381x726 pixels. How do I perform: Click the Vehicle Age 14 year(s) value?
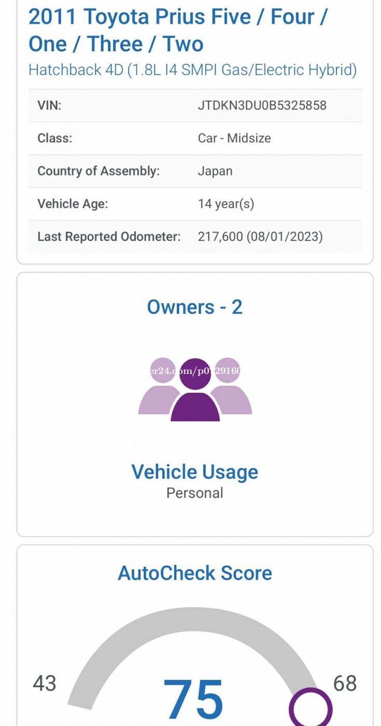click(x=226, y=204)
